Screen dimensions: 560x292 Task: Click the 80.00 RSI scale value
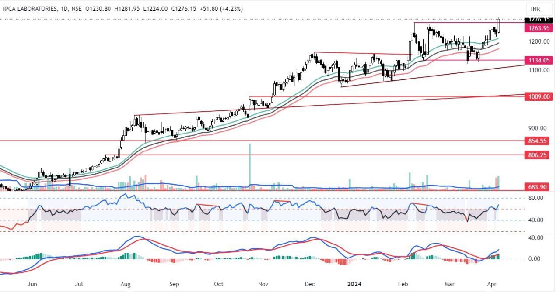click(536, 198)
